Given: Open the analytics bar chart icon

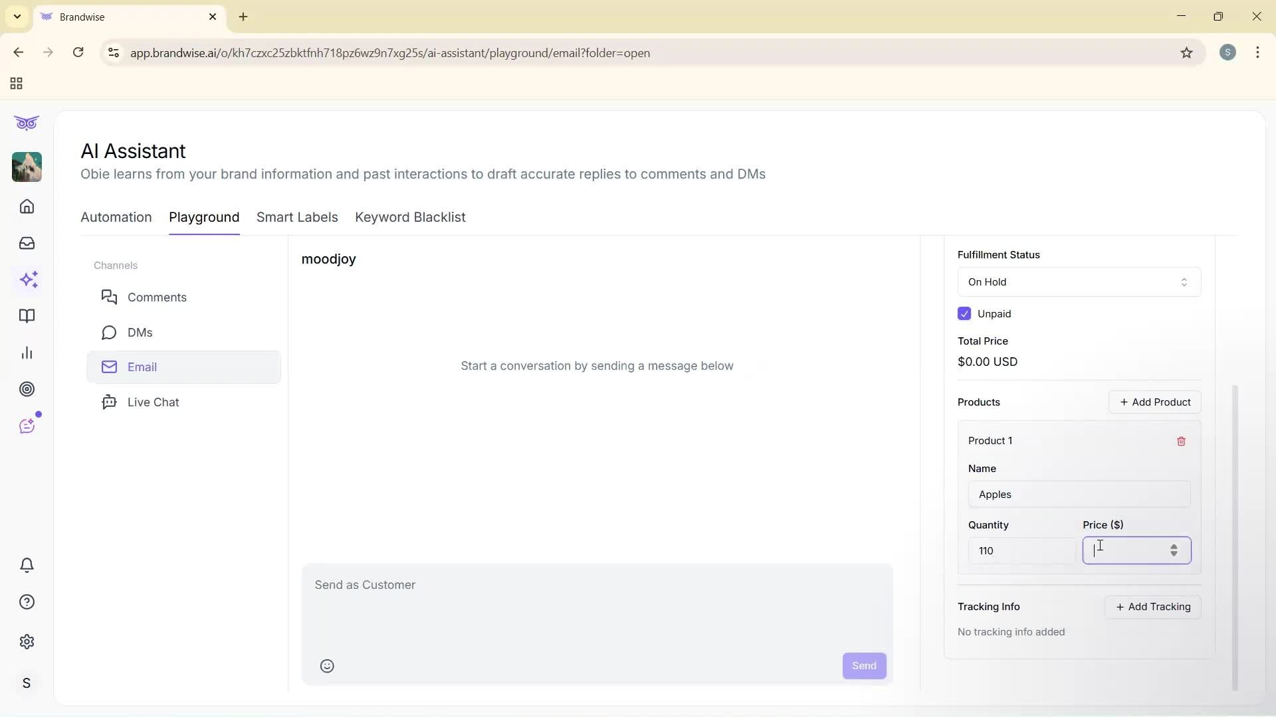Looking at the screenshot, I should click(27, 353).
